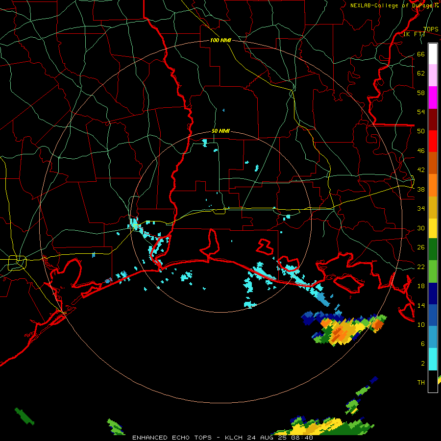Click the 38 legend value

[421, 189]
